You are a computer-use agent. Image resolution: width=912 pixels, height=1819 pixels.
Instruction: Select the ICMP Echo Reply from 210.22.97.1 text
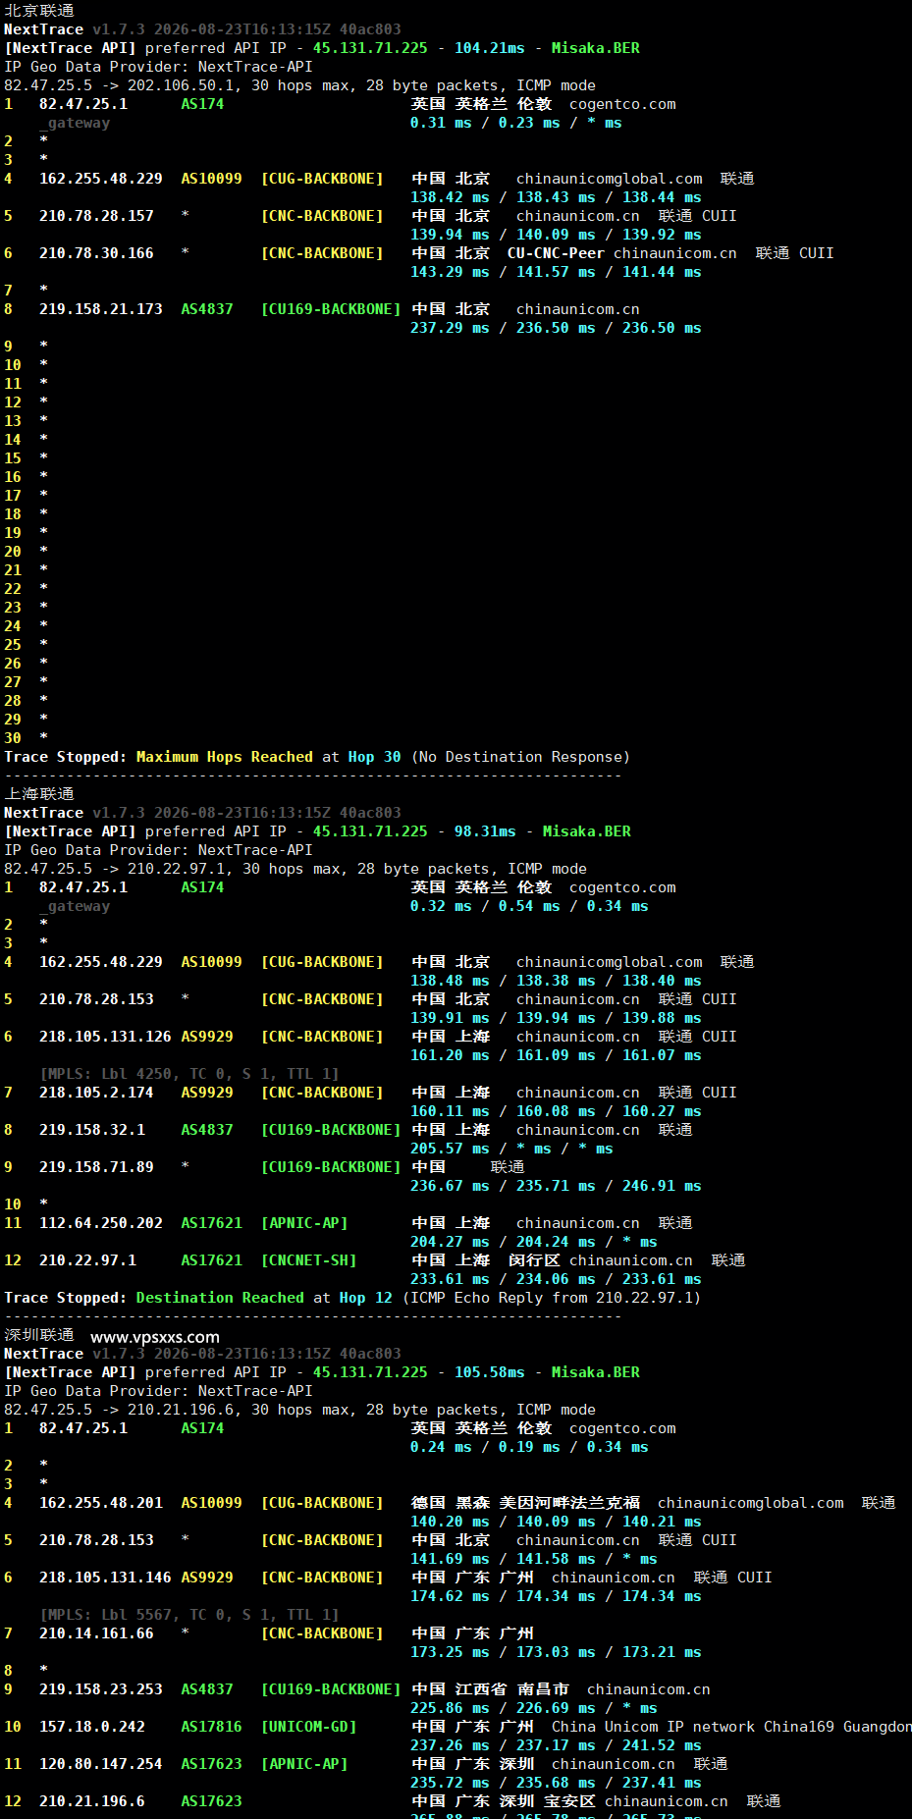tap(552, 1298)
